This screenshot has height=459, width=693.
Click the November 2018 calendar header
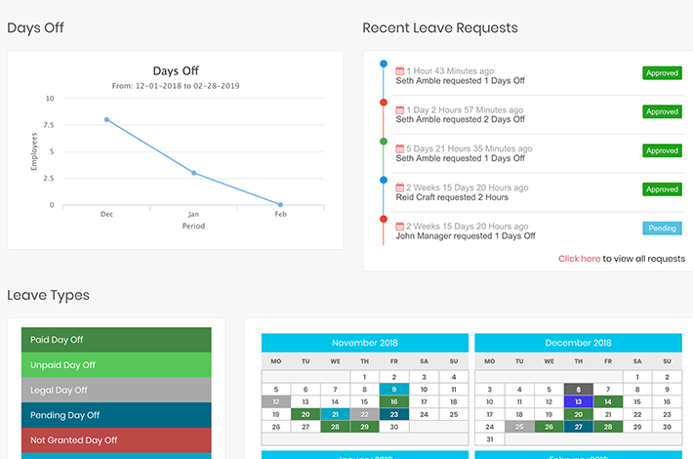365,344
